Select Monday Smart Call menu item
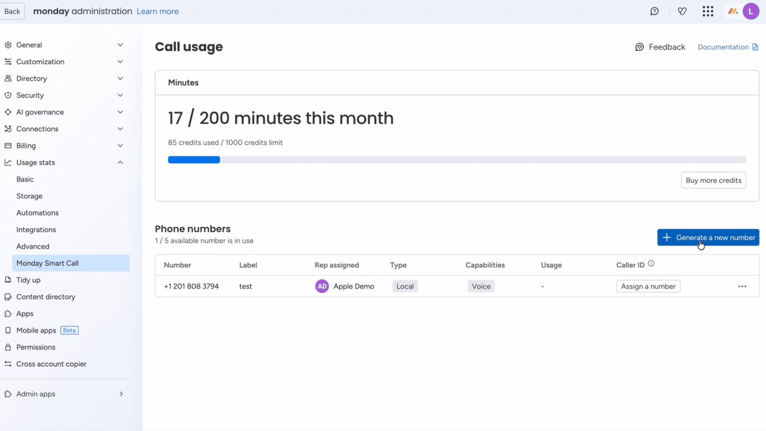This screenshot has height=431, width=766. coord(71,263)
